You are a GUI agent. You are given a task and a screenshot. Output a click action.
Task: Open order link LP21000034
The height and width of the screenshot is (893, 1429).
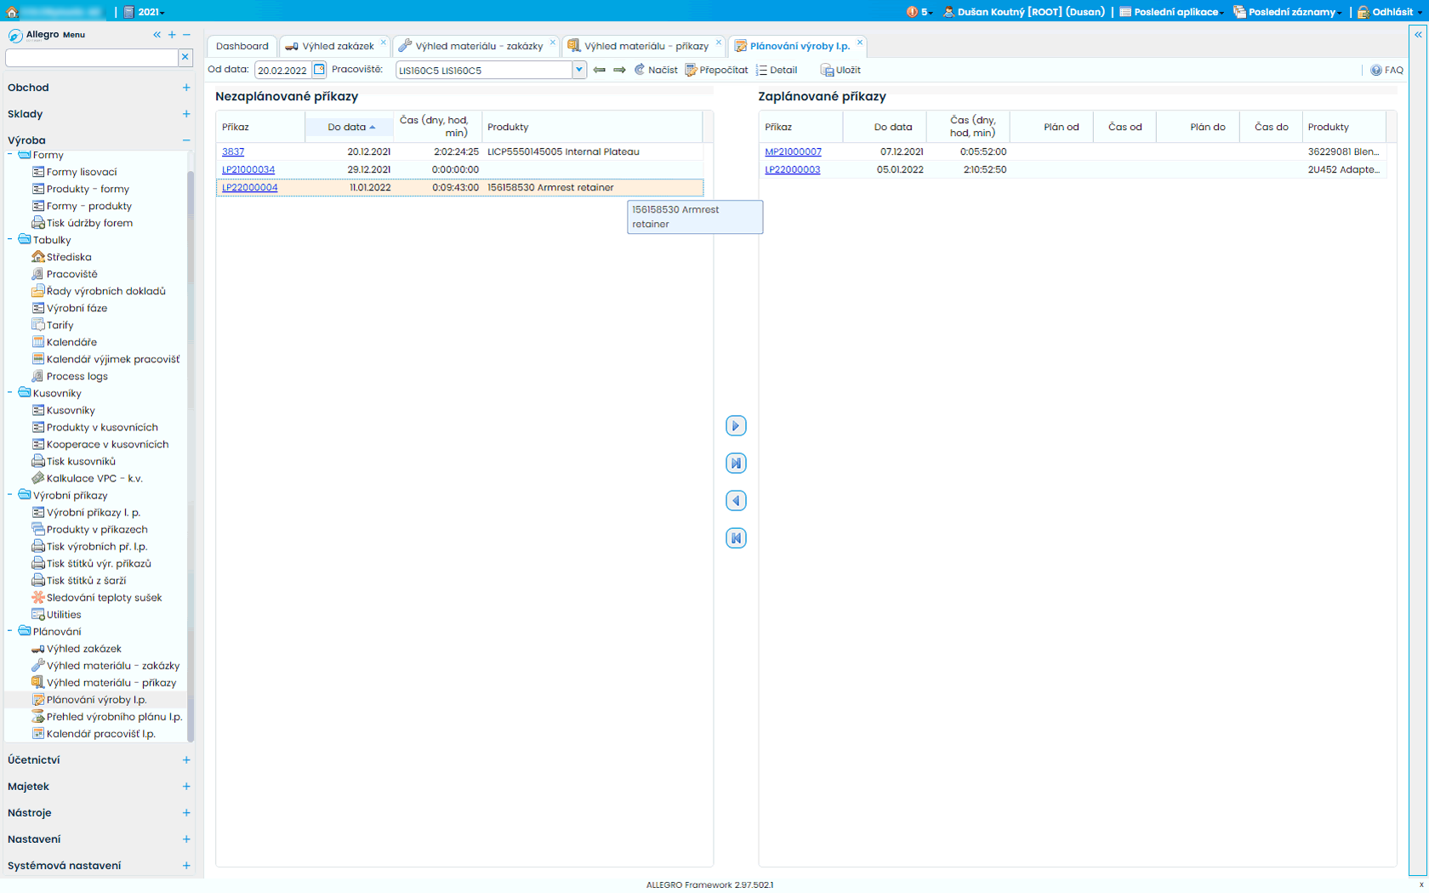pos(248,169)
